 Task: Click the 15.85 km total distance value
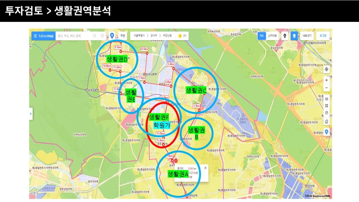[x=192, y=169]
